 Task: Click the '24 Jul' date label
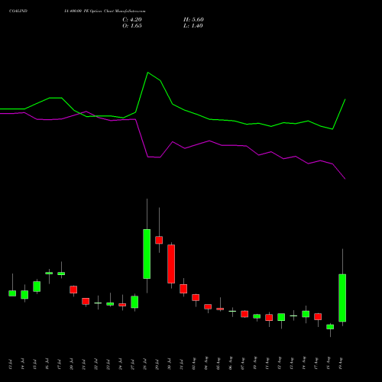click(121, 364)
